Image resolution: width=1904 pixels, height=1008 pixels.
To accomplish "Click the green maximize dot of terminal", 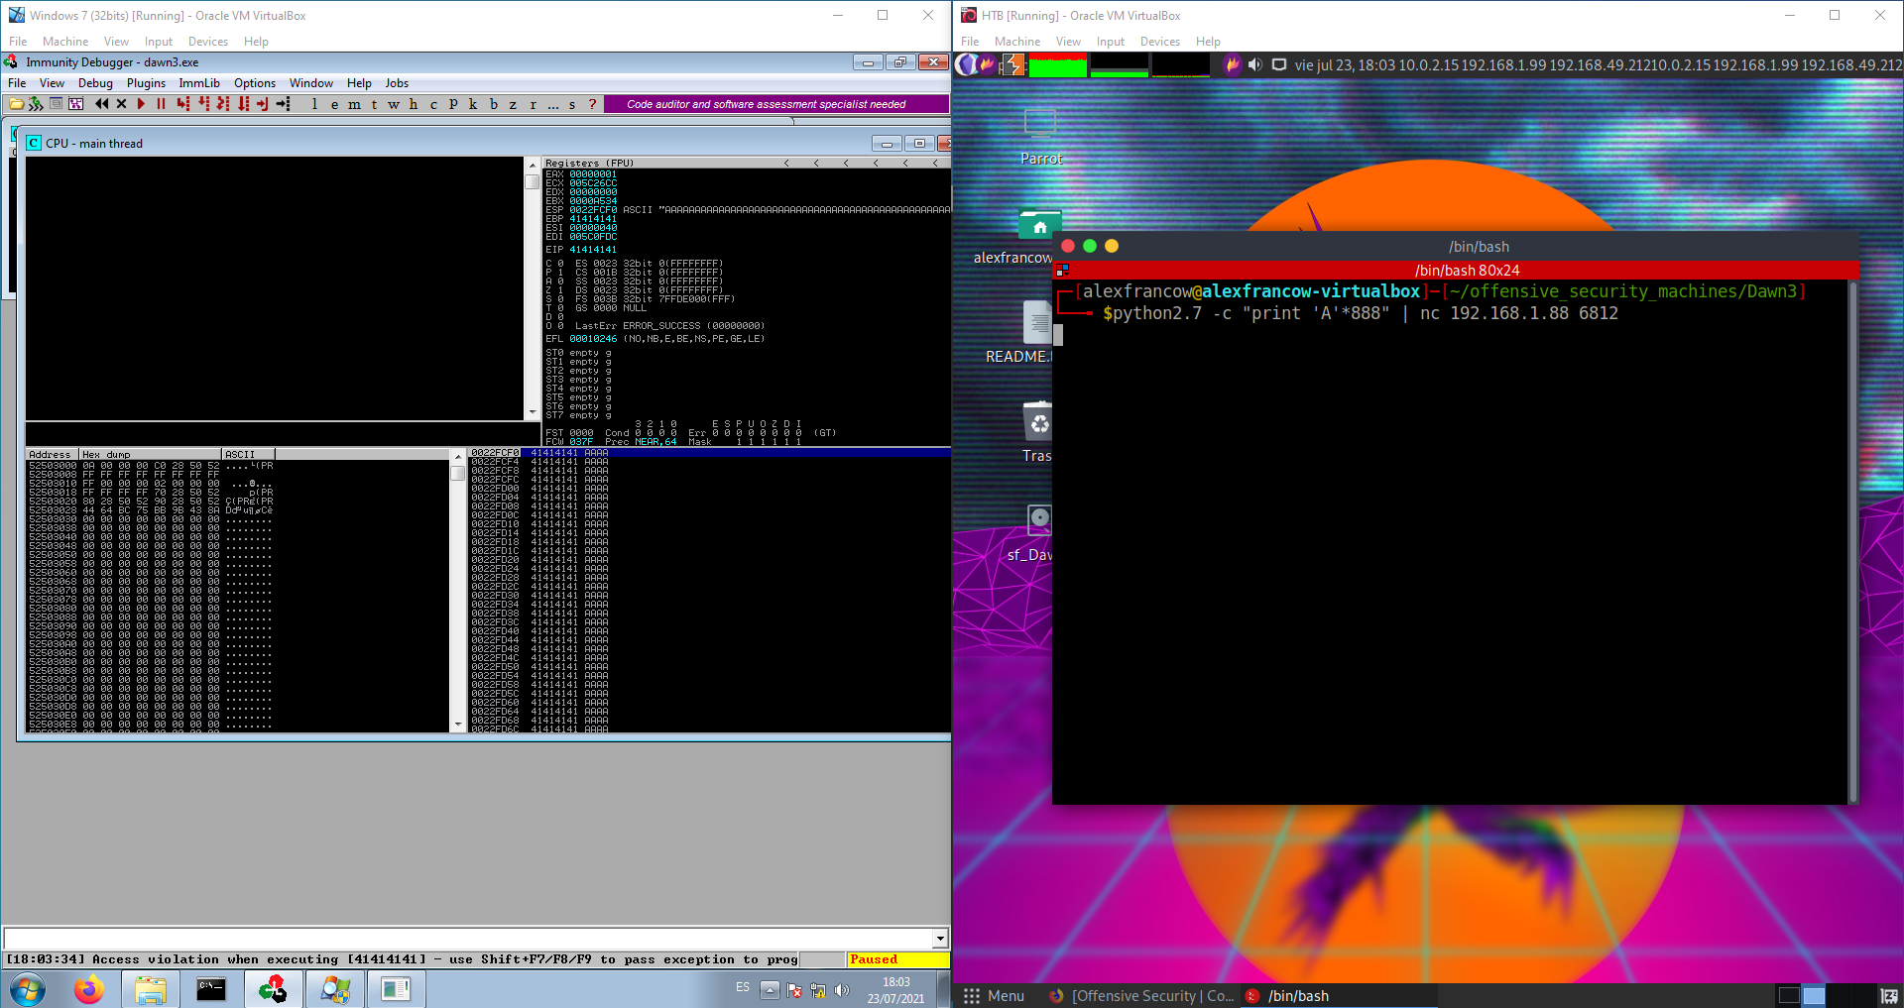I will coord(1090,246).
